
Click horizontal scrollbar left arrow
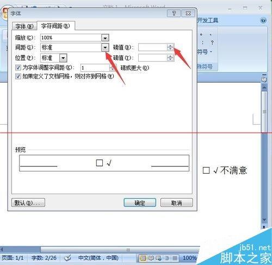click(x=2, y=250)
